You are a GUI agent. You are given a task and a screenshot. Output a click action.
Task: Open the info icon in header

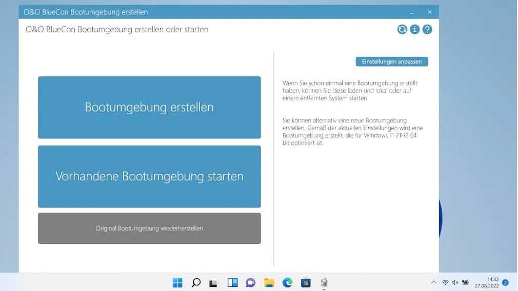coord(414,29)
